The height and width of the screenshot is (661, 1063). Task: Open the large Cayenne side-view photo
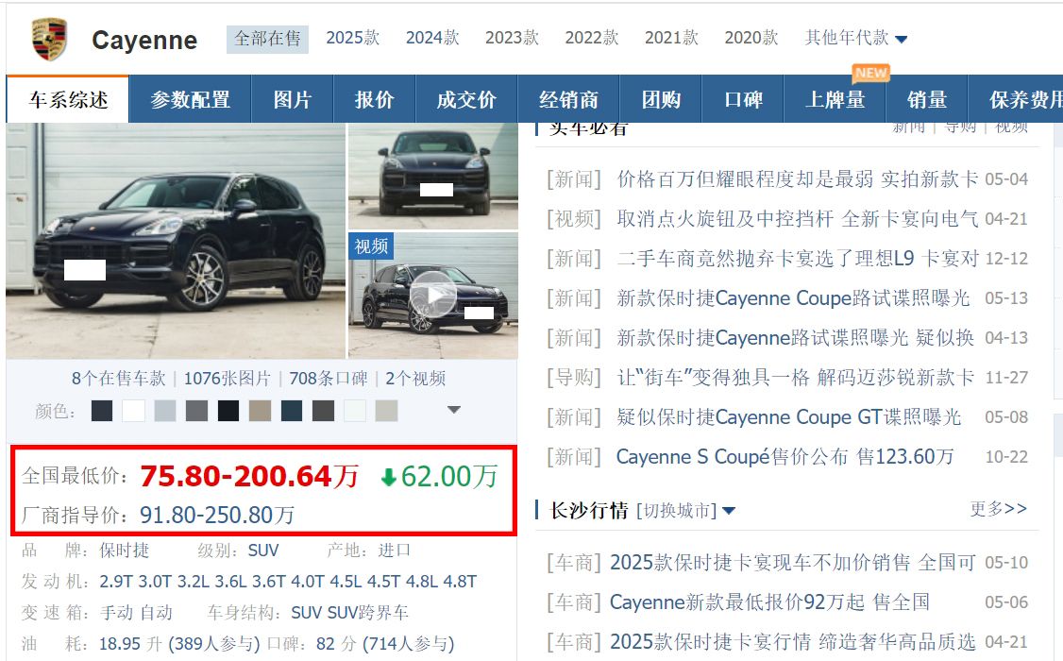[176, 241]
